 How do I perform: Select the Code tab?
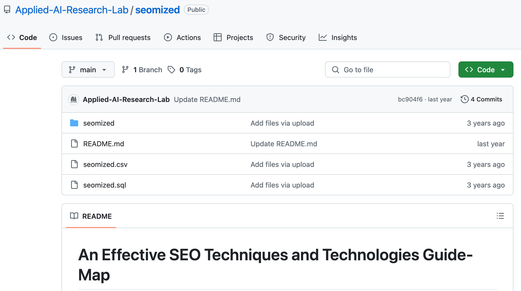pos(22,38)
